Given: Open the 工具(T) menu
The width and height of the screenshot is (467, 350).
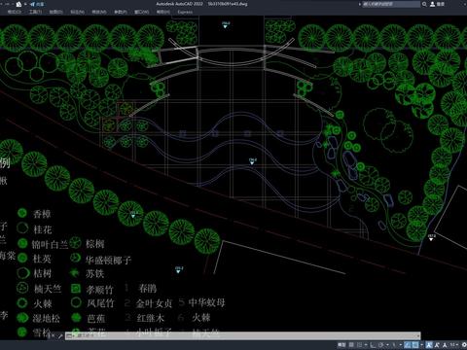Looking at the screenshot, I should coord(35,12).
